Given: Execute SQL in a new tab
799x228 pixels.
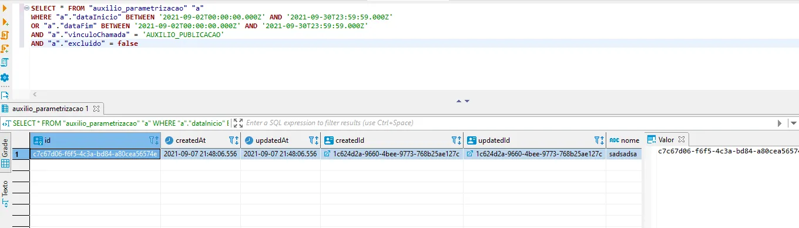Looking at the screenshot, I should point(5,22).
